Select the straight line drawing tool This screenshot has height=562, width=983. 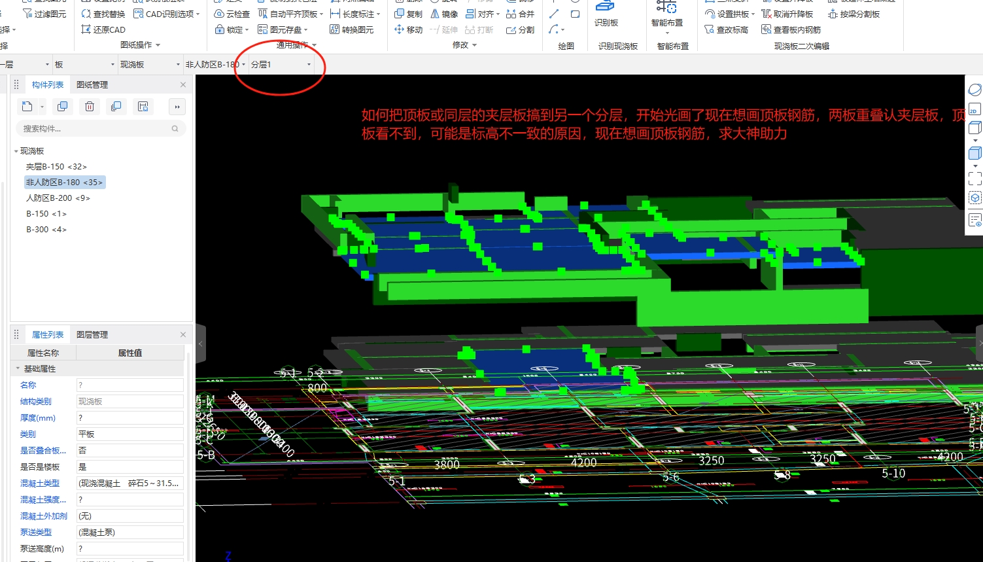[554, 14]
